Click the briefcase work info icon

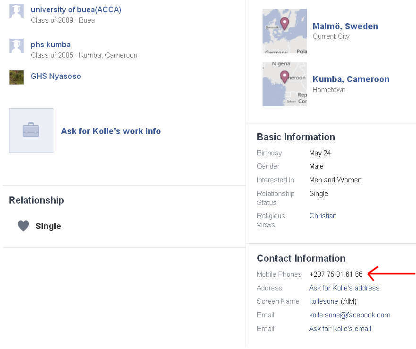click(31, 130)
